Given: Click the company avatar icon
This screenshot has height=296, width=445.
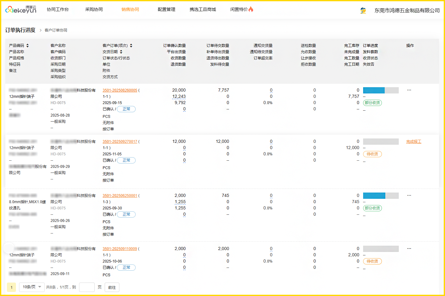Looking at the screenshot, I should (x=363, y=10).
